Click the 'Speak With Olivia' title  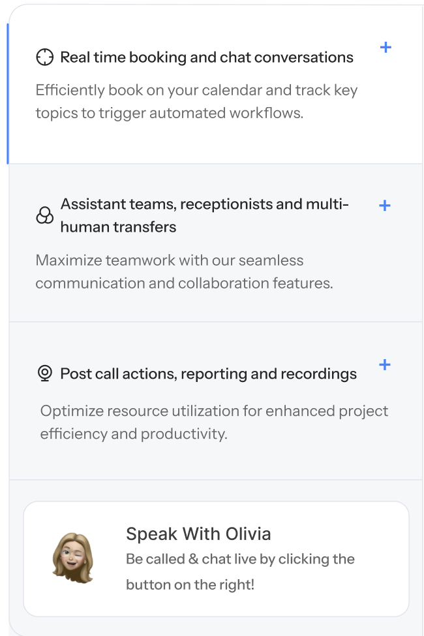198,534
